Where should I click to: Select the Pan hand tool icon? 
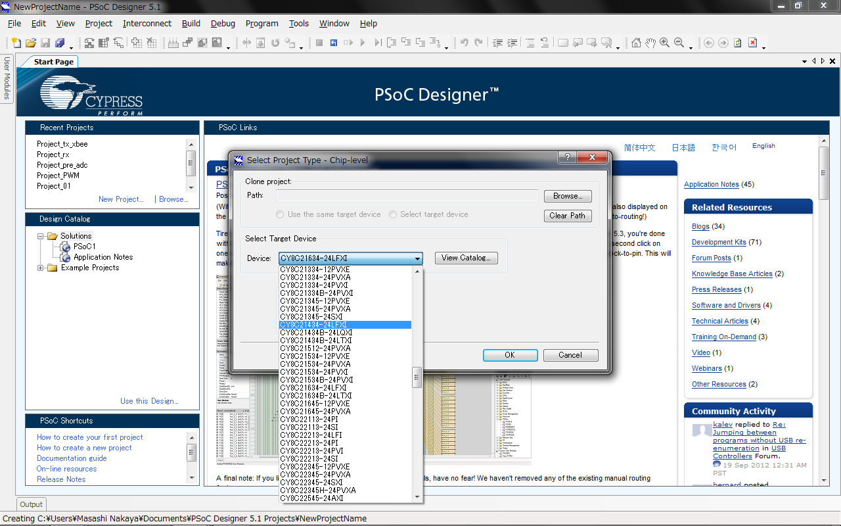click(x=650, y=43)
